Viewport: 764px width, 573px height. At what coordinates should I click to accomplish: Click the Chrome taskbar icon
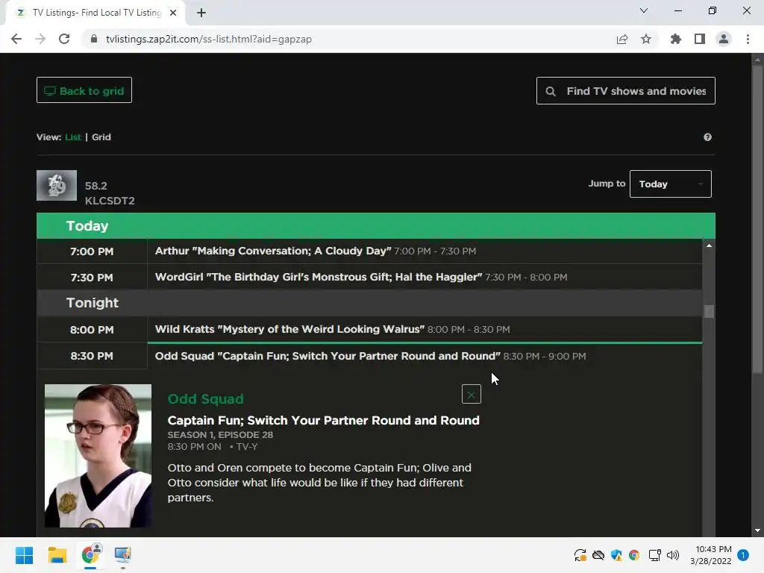(x=90, y=555)
